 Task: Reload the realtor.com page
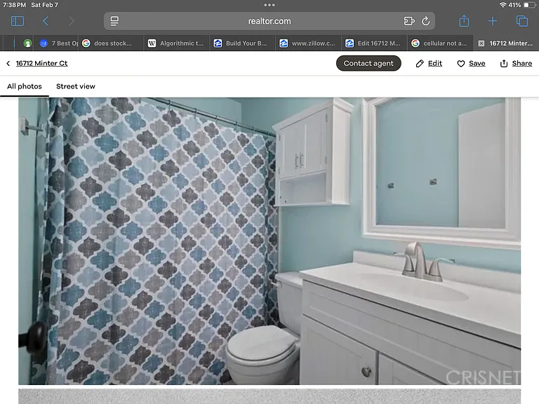pyautogui.click(x=425, y=21)
